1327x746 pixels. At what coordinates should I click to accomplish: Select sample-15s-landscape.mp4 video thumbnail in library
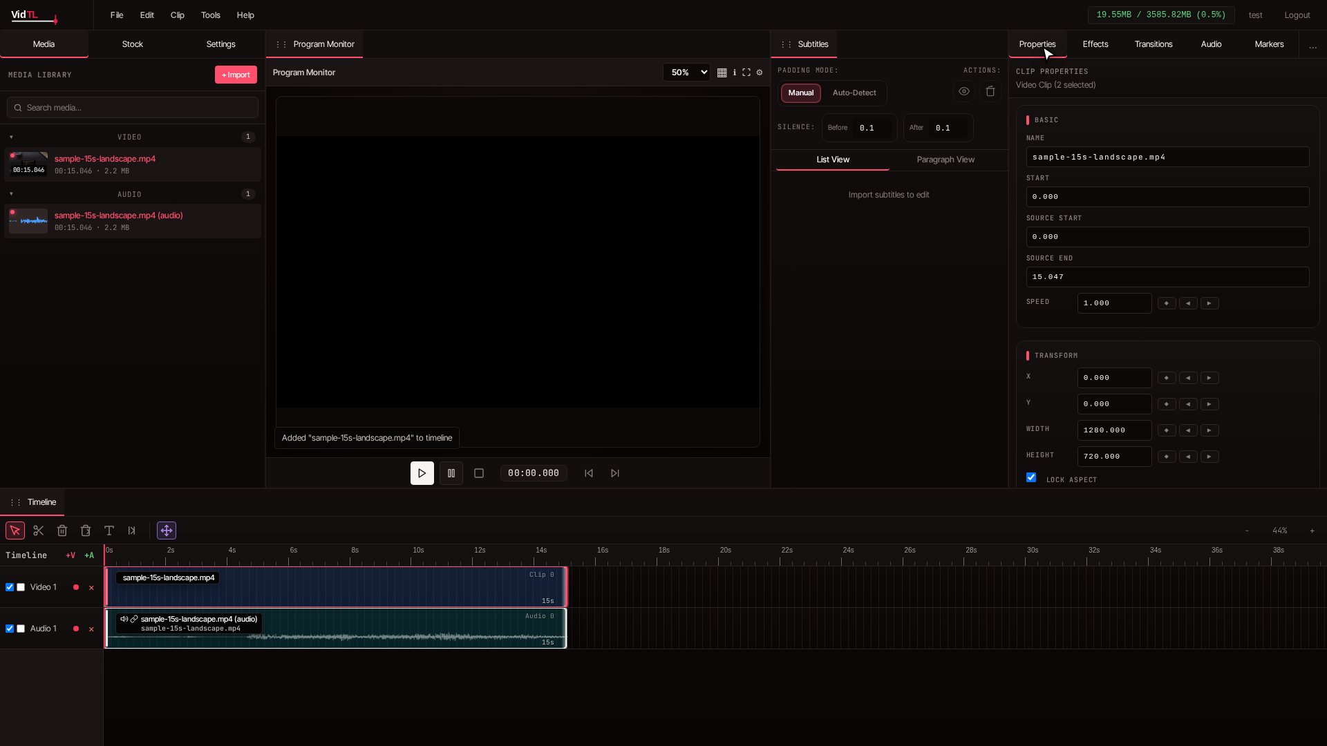pos(28,164)
